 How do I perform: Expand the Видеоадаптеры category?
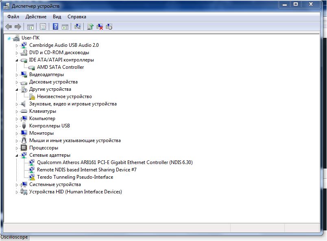click(17, 75)
